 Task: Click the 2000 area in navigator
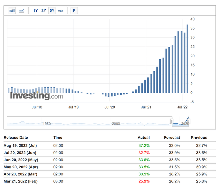click(116, 124)
